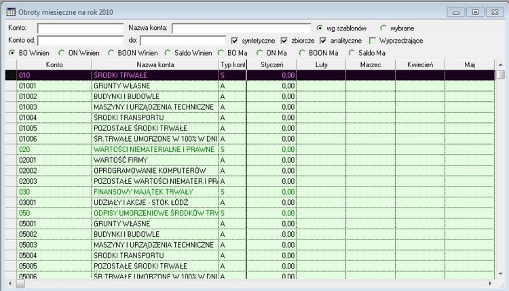This screenshot has height=291, width=509.
Task: Click Typ kont 'S' cell of row 050
Action: click(x=232, y=213)
